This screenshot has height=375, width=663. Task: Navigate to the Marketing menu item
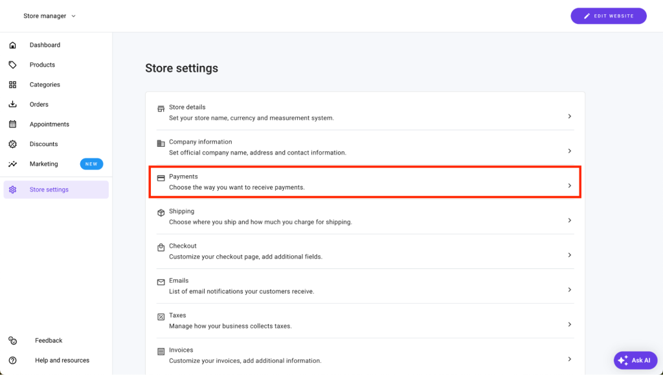45,164
